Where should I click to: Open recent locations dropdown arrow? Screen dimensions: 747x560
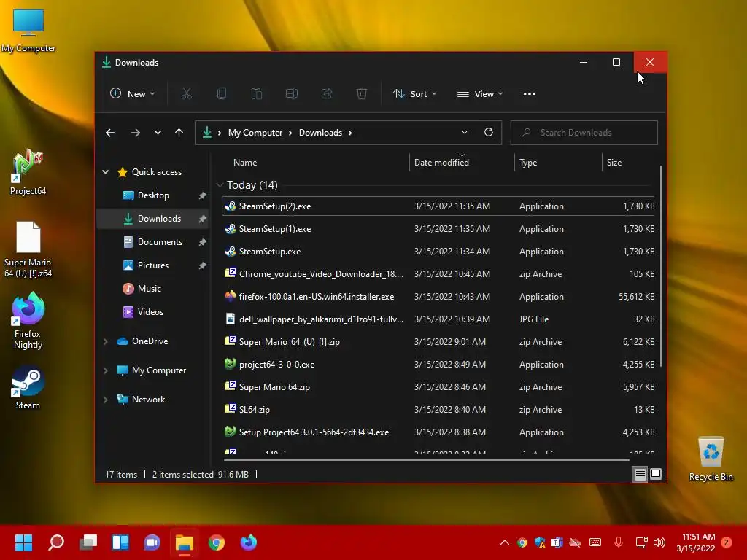tap(158, 133)
